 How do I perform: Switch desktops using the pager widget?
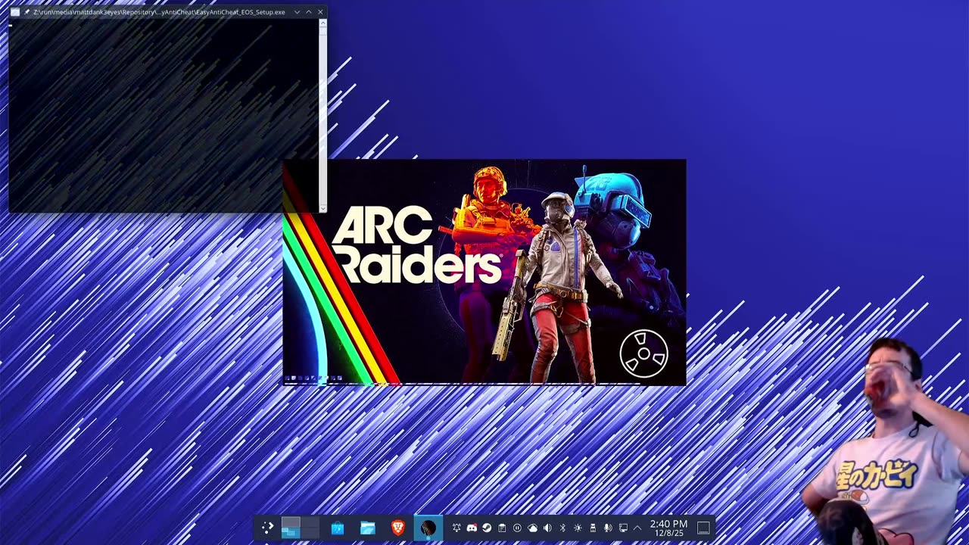pos(301,528)
